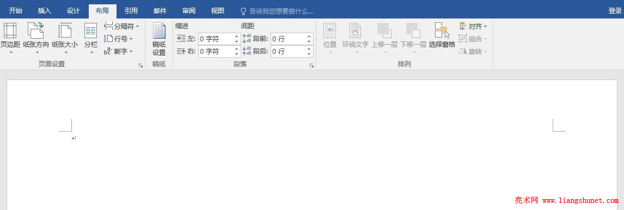624x210 pixels.
Task: Click the 断字 hyphenation icon
Action: (x=108, y=51)
